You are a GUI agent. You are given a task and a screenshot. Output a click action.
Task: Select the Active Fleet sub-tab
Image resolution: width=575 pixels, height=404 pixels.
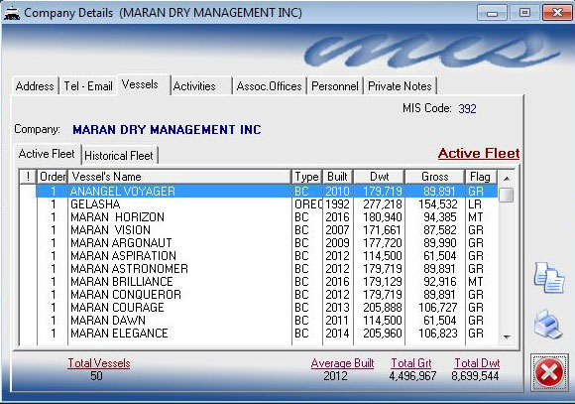coord(47,154)
